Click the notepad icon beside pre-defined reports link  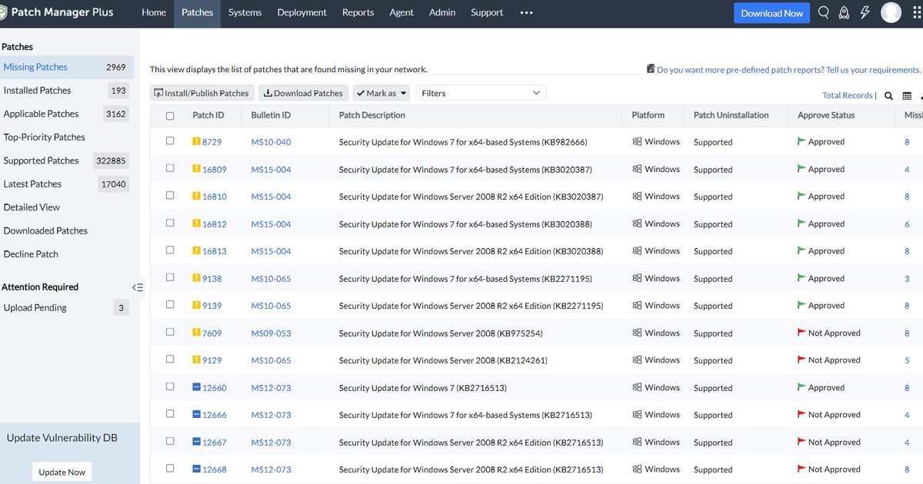point(651,69)
